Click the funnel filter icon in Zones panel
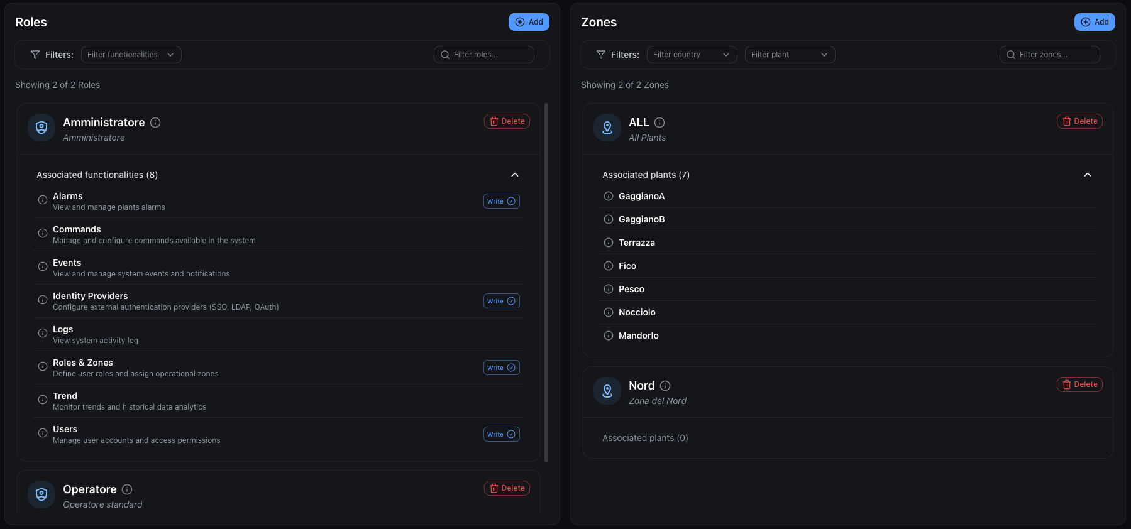 pyautogui.click(x=601, y=55)
